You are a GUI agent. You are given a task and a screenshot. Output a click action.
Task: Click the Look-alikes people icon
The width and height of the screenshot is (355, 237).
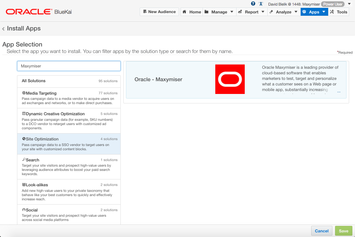tap(24, 185)
